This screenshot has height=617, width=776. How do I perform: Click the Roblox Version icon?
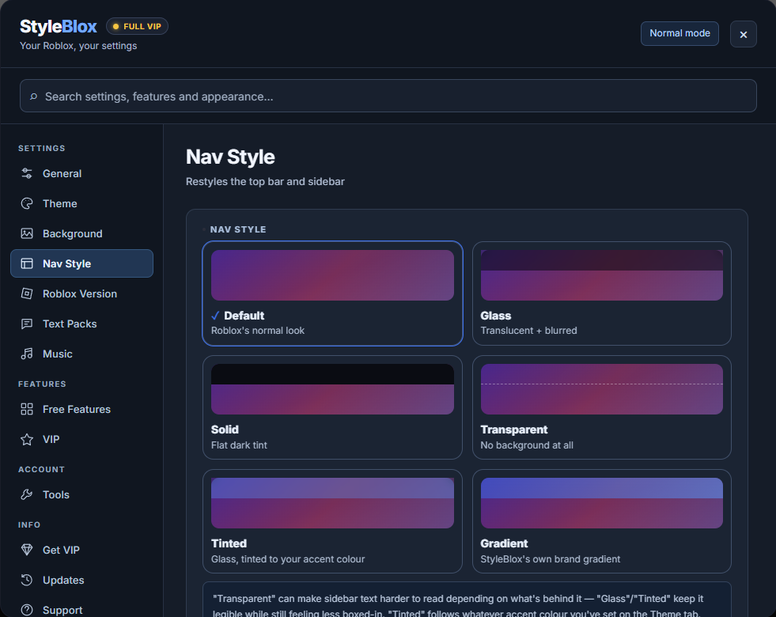[x=27, y=294]
